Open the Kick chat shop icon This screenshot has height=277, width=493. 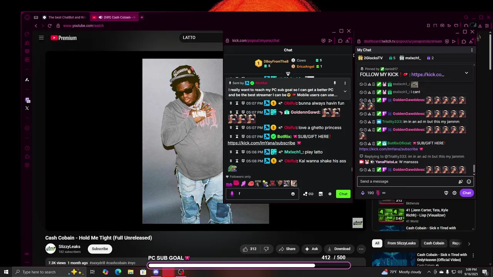pyautogui.click(x=320, y=194)
